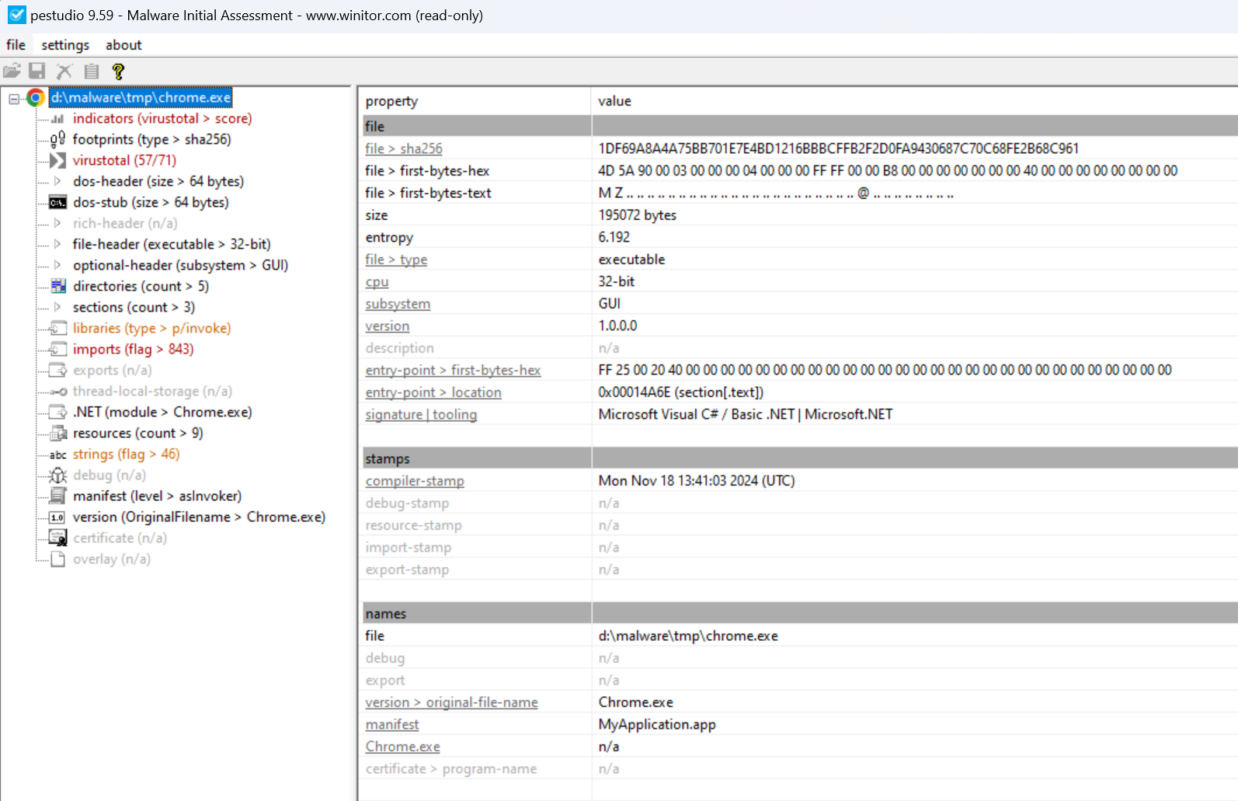Screen dimensions: 1238x801
Task: Open the file menu
Action: [x=16, y=45]
